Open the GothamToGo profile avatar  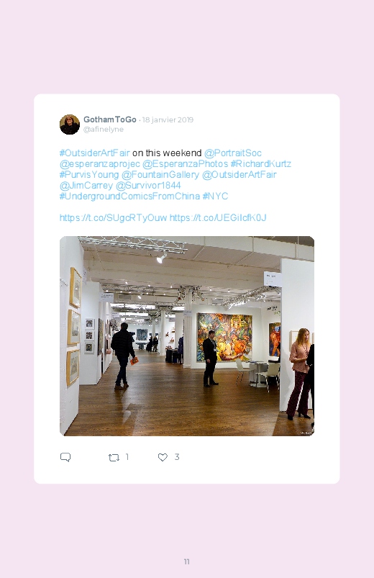coord(70,125)
